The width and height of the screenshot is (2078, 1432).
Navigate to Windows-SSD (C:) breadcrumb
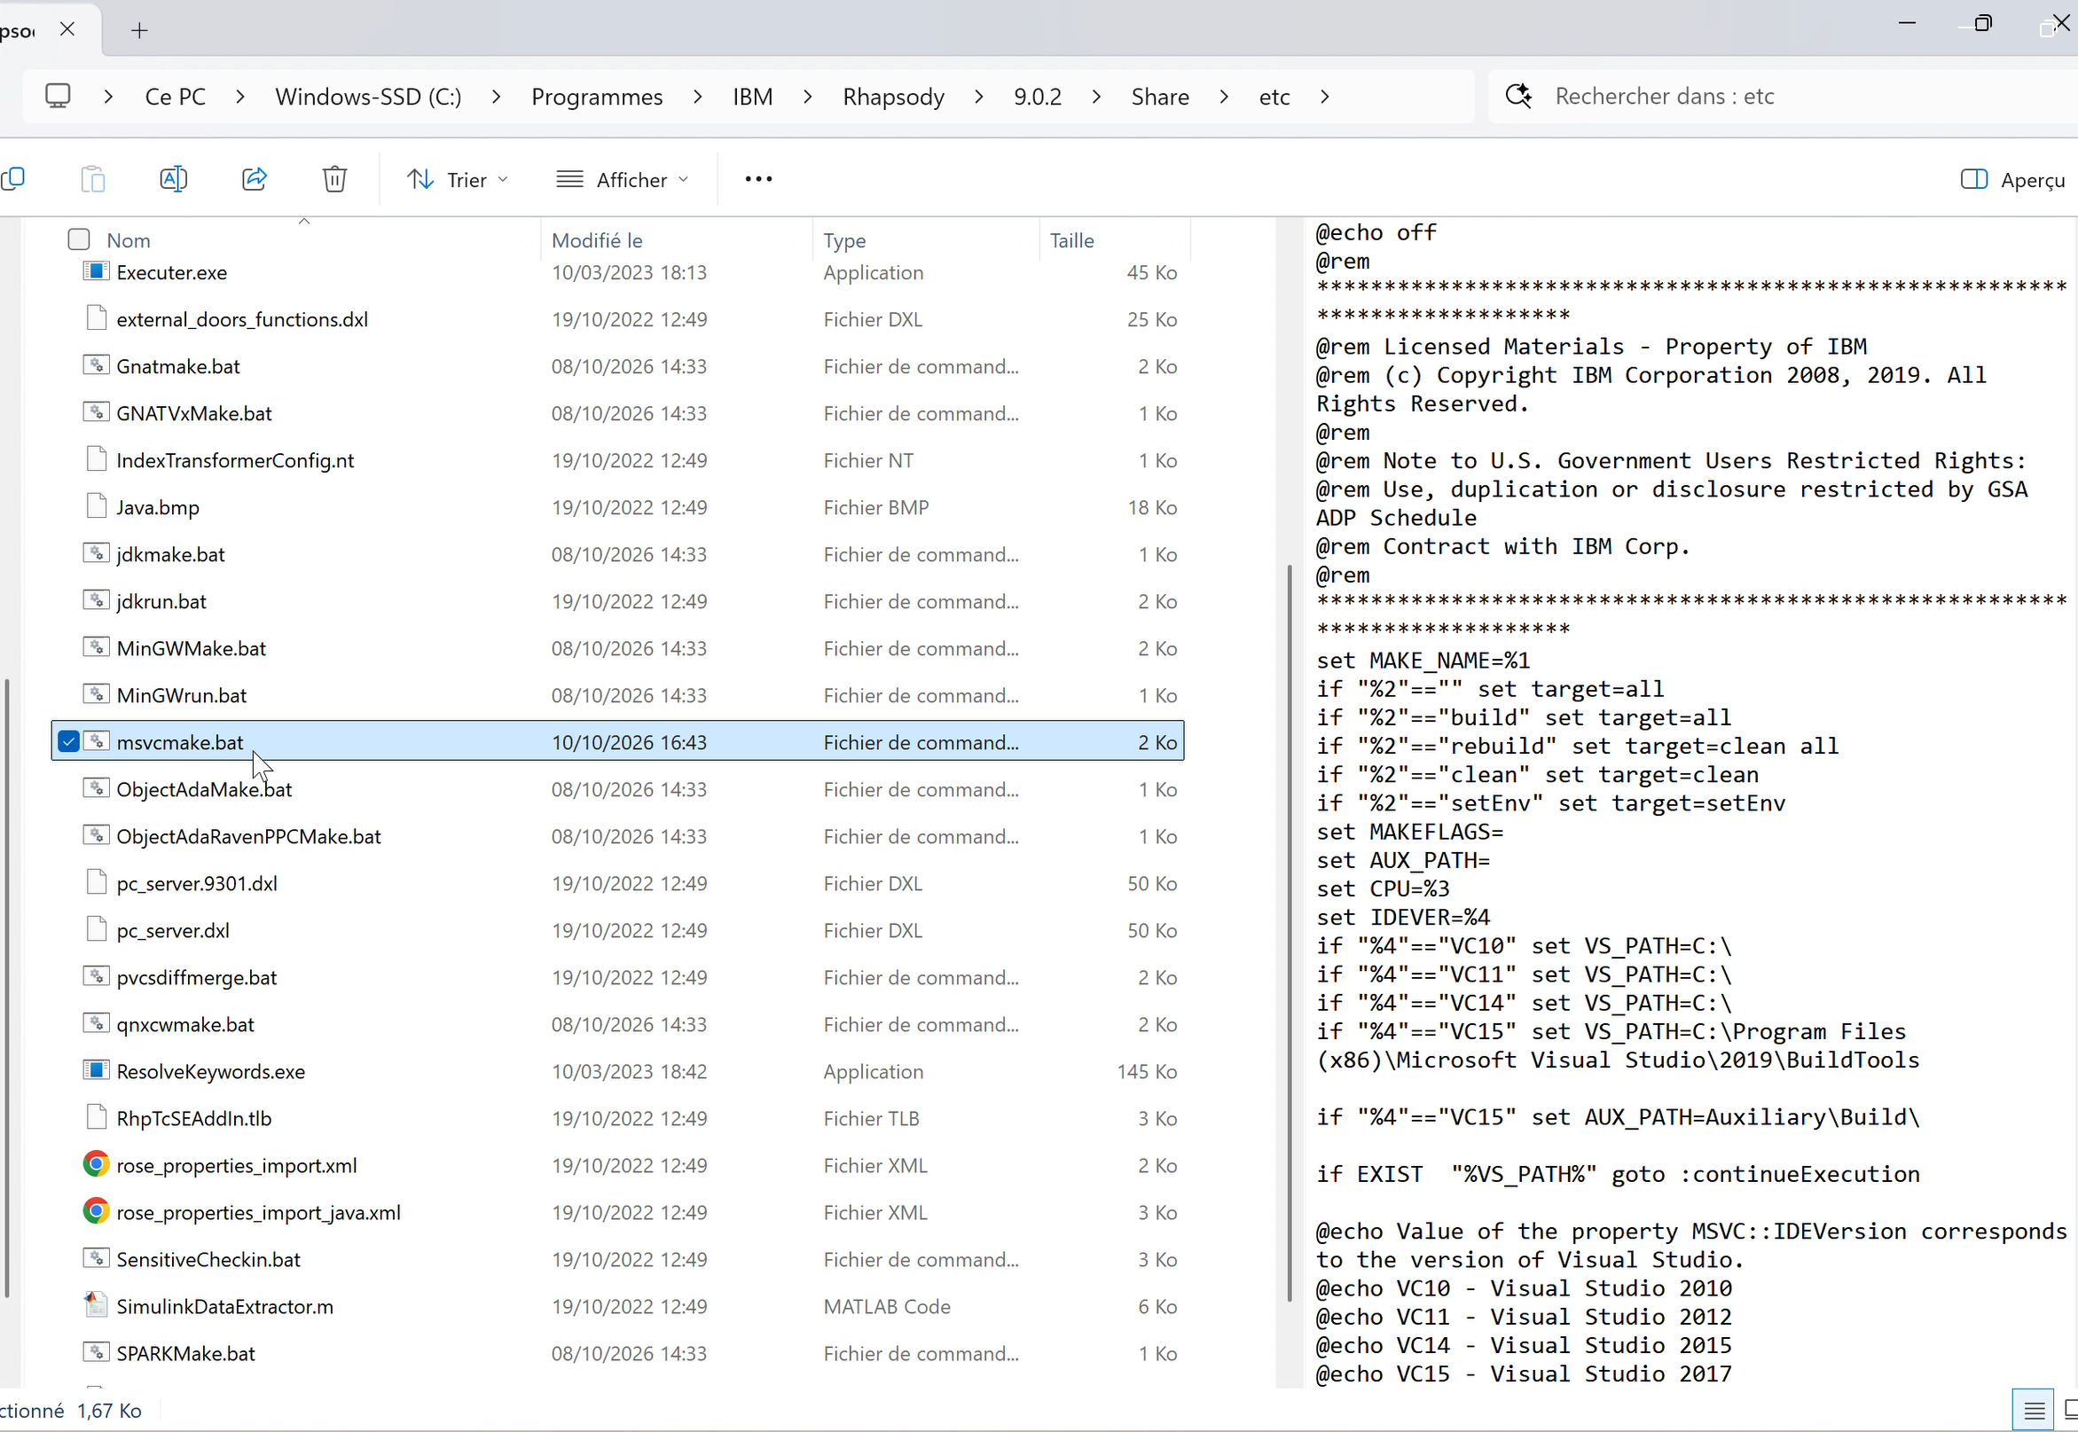pos(368,96)
